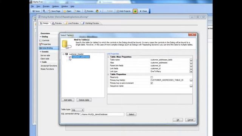Click the database icon in Select Tables dialog
The height and width of the screenshot is (136, 242).
(x=67, y=44)
